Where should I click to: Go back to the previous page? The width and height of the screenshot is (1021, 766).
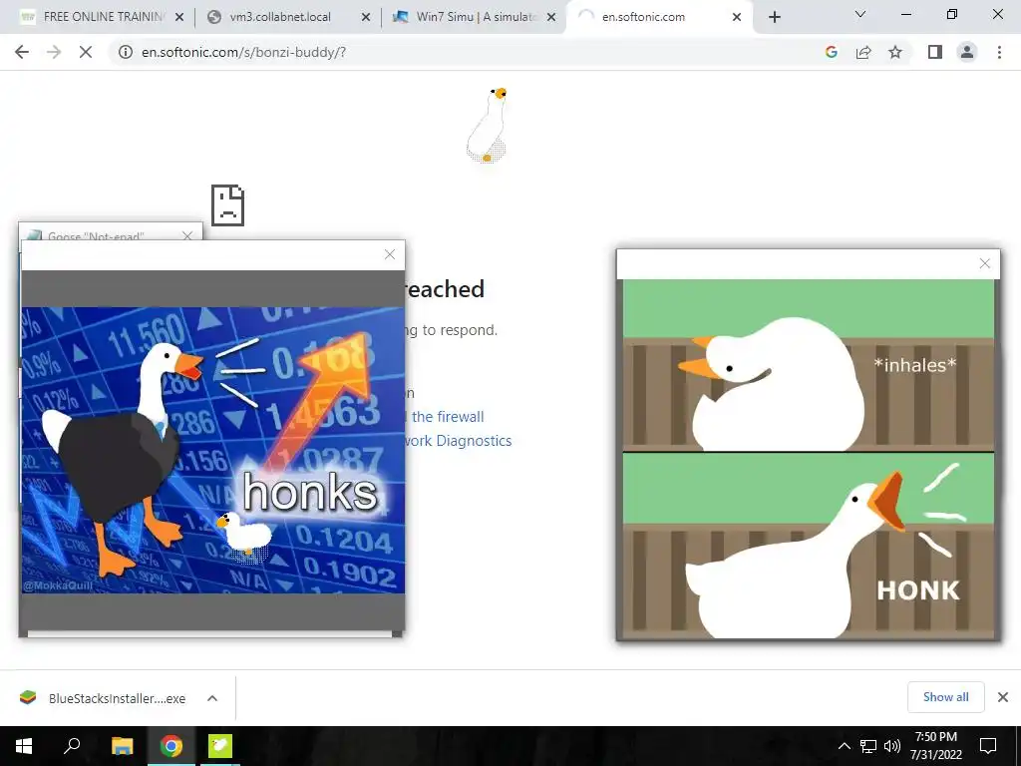point(22,52)
